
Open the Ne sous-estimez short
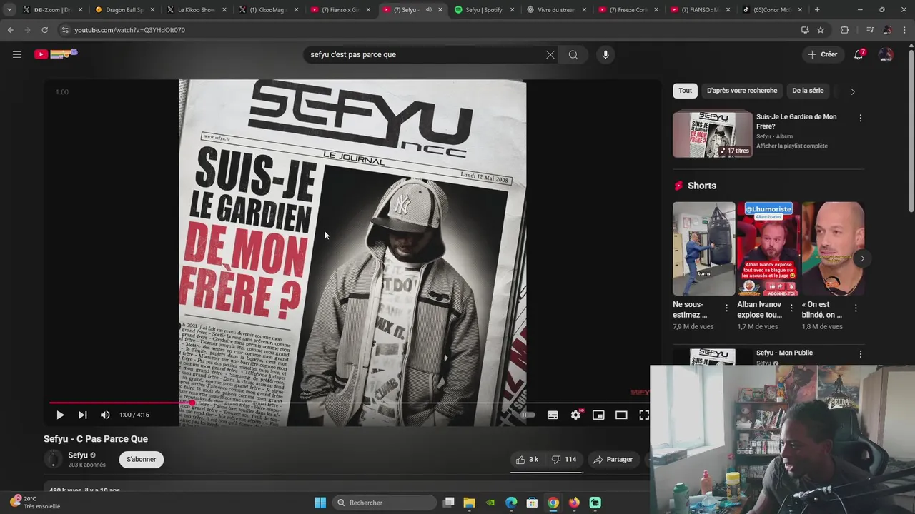pyautogui.click(x=703, y=248)
